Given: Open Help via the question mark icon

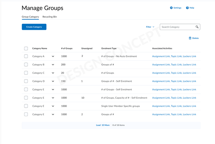Looking at the screenshot, I should coord(187,8).
